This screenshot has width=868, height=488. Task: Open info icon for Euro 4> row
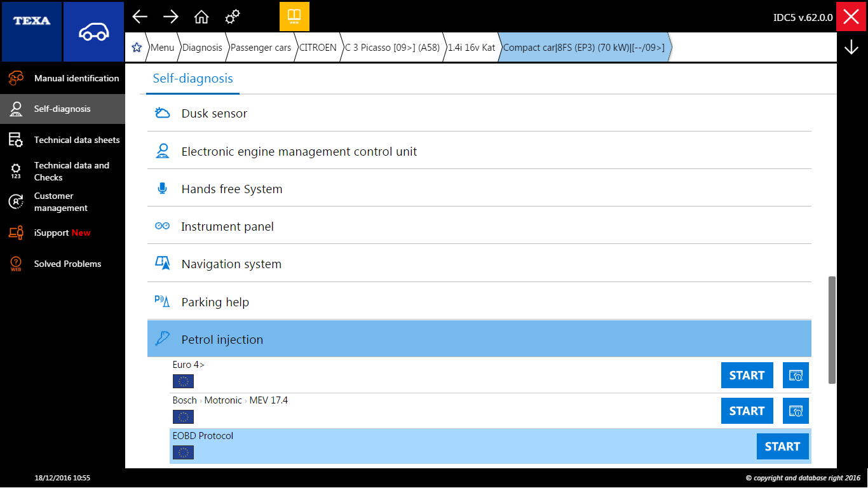pyautogui.click(x=796, y=376)
